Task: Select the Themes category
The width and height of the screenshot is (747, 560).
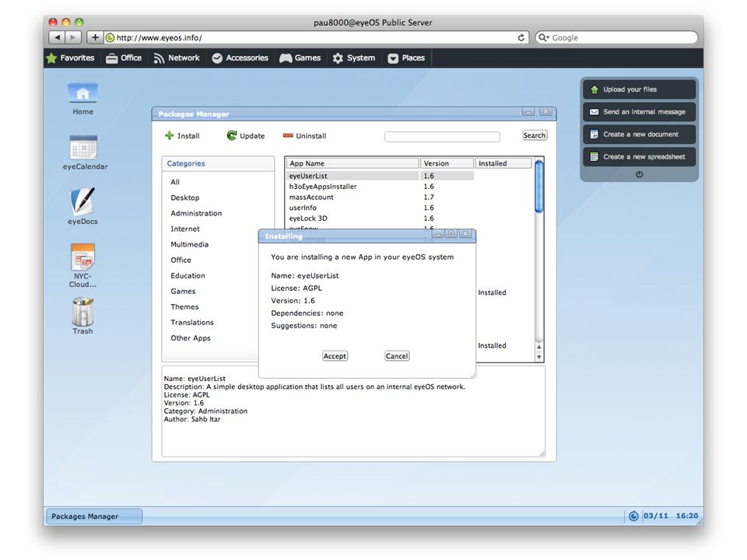Action: [185, 307]
